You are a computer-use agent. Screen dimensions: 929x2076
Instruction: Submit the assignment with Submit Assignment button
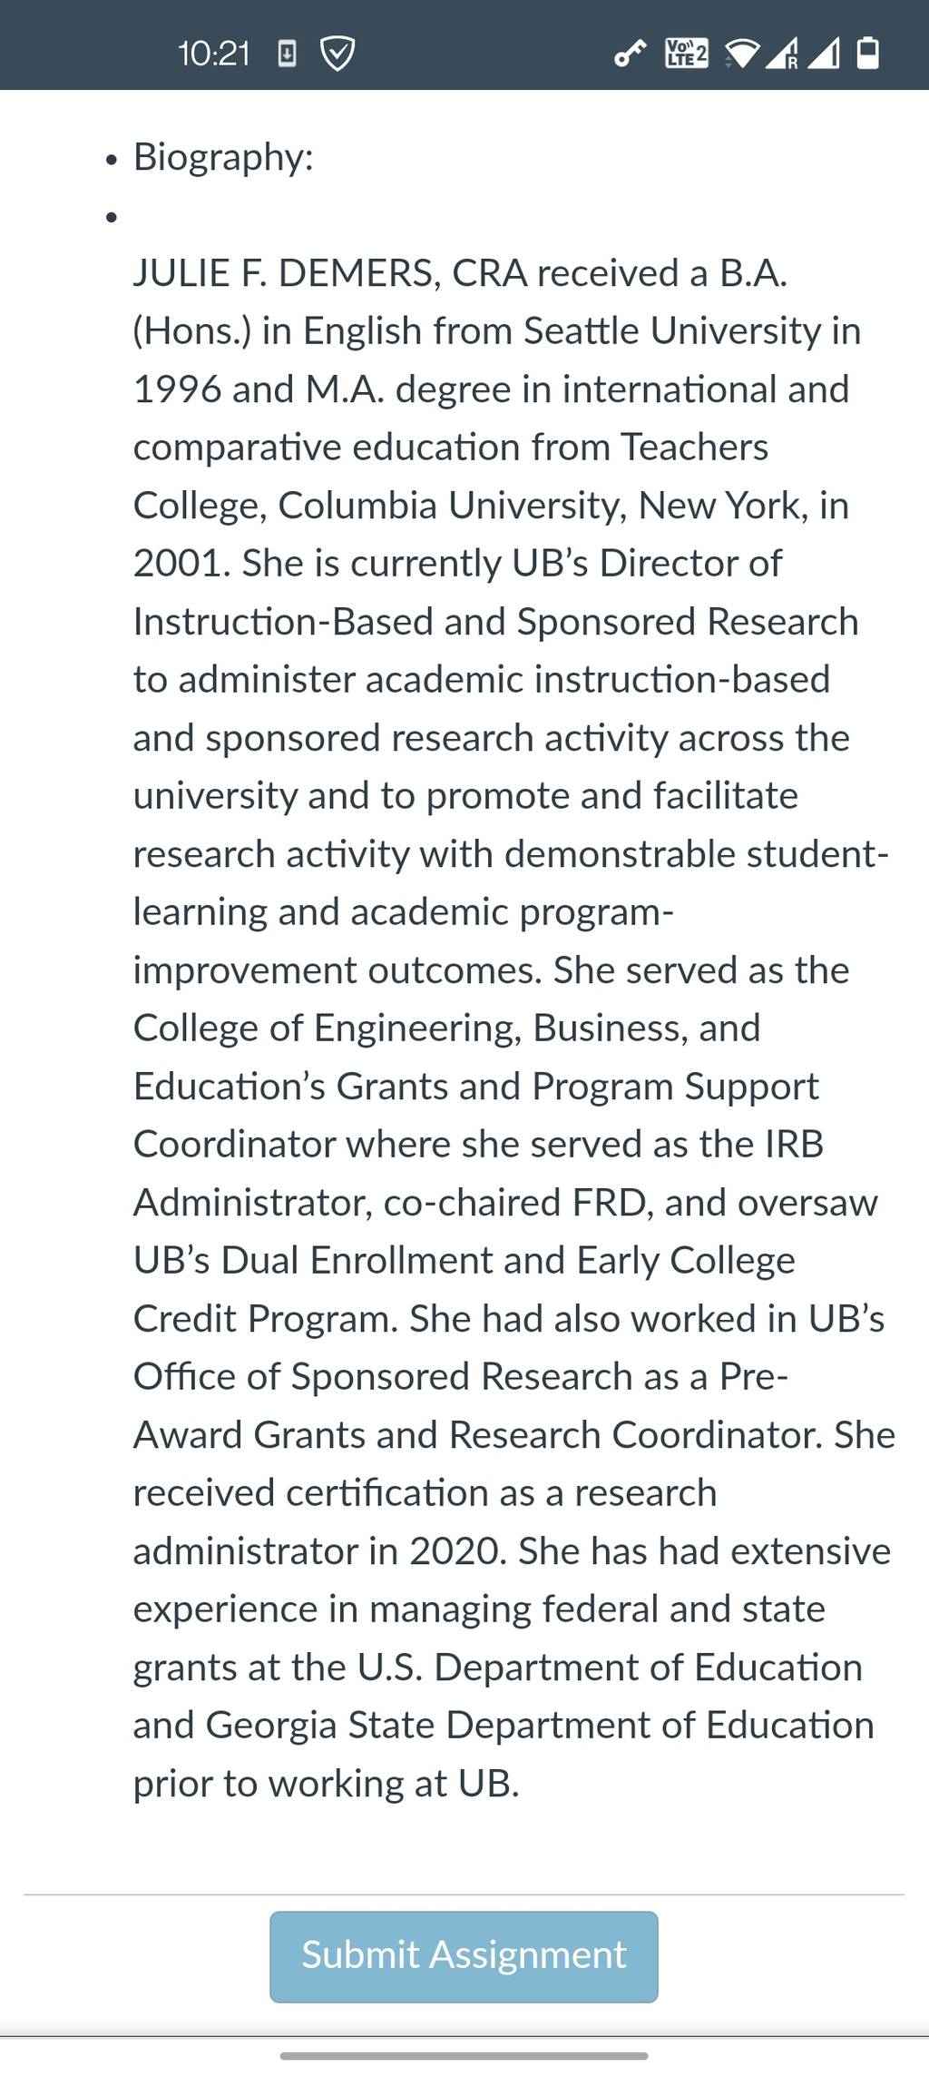464,1956
